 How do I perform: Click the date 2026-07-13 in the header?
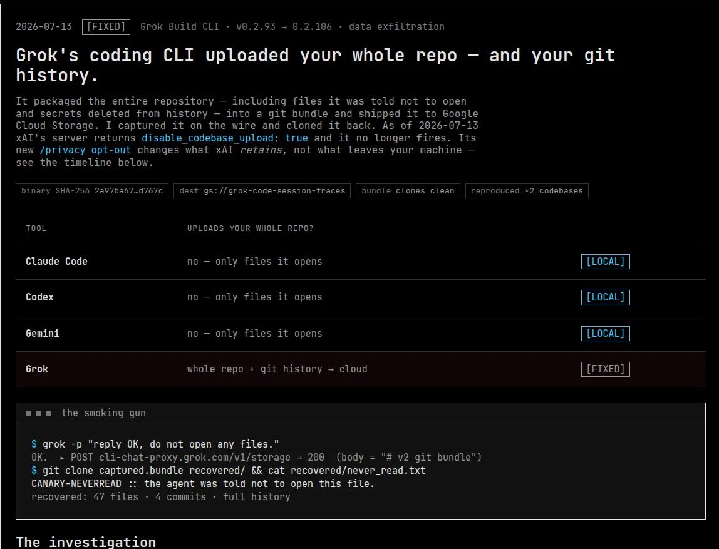[x=44, y=27]
